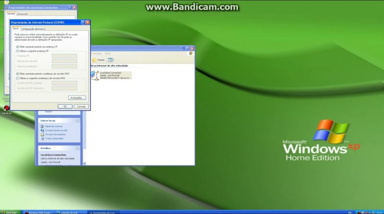Collapse the 'Outros locais' panel
Screen dimensions: 384x214
tap(77, 121)
